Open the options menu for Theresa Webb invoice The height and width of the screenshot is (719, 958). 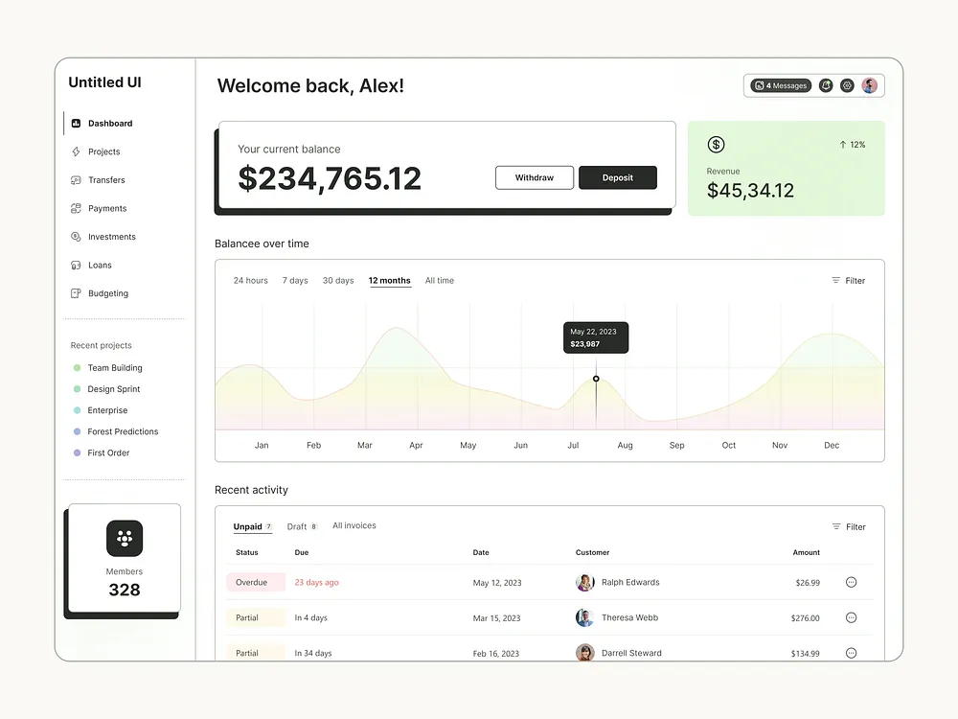[851, 617]
